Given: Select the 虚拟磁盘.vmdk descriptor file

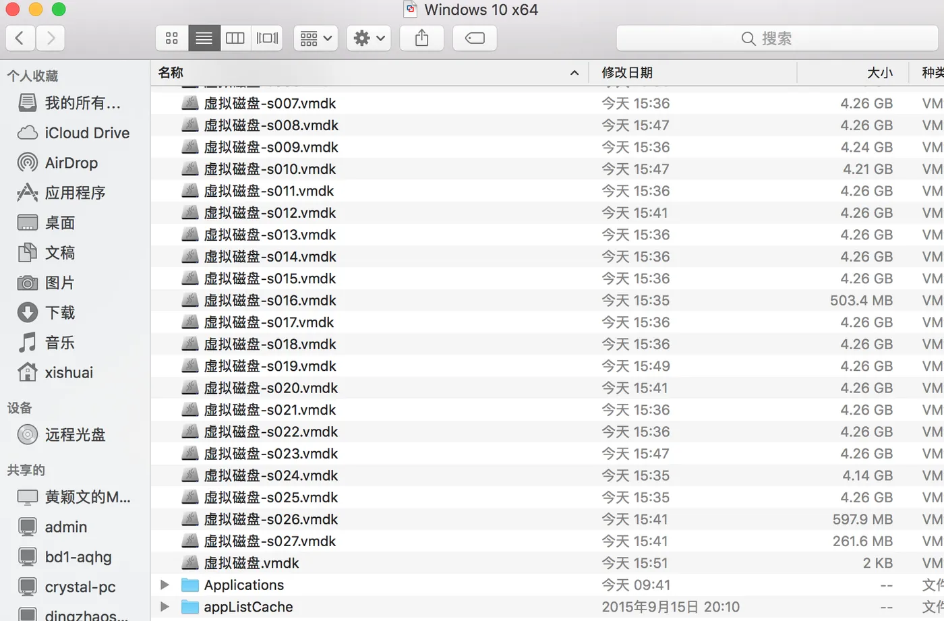Looking at the screenshot, I should (x=547, y=563).
